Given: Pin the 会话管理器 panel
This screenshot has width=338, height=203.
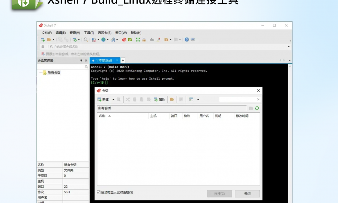Looking at the screenshot, I should point(81,61).
